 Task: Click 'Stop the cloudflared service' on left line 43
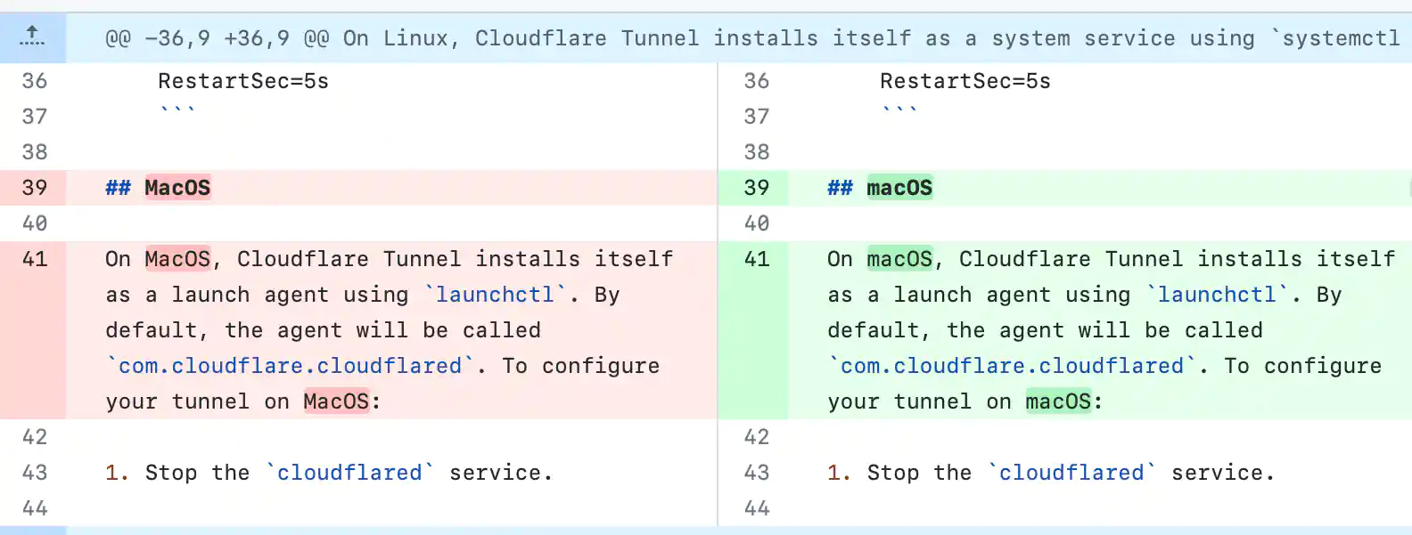(x=349, y=473)
